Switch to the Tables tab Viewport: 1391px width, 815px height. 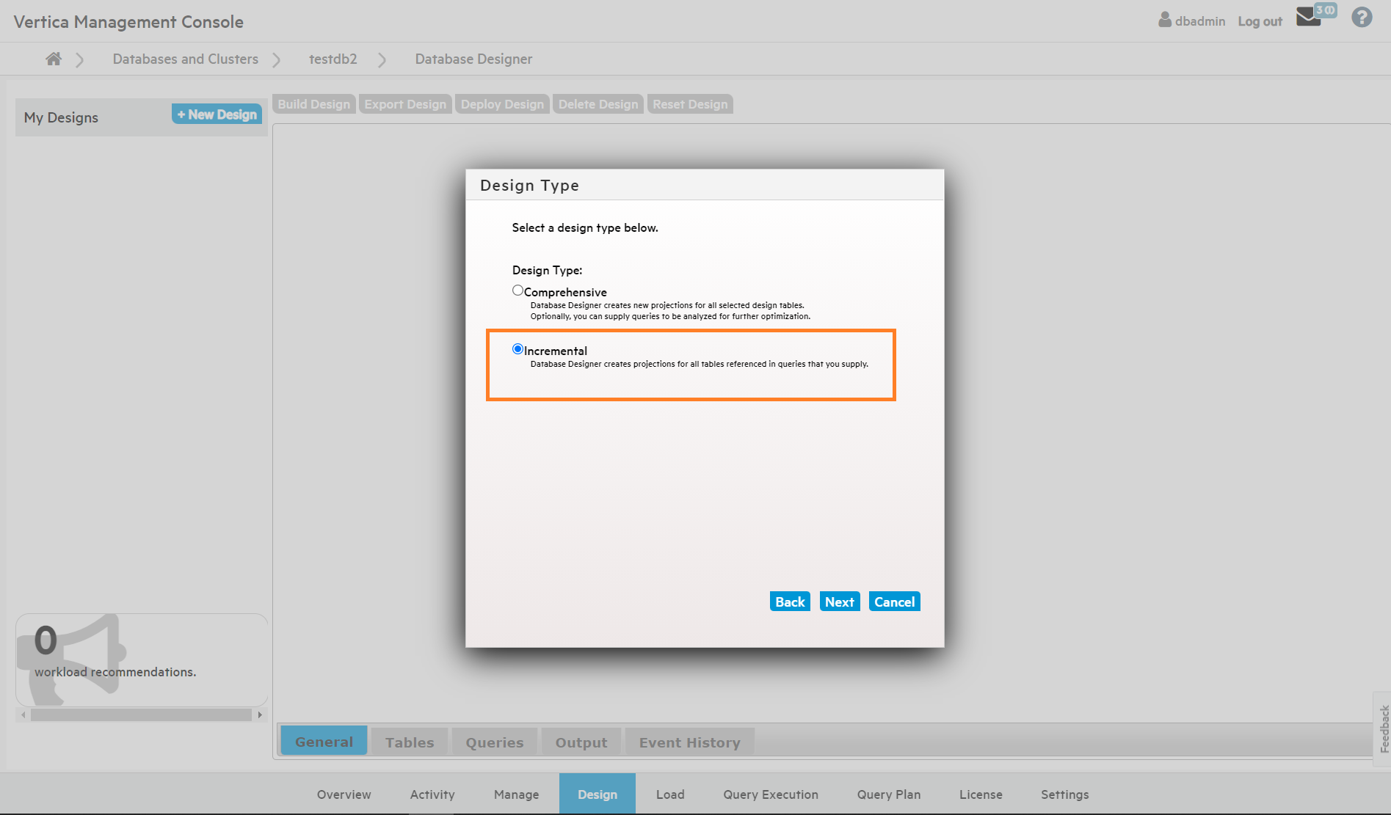click(410, 742)
